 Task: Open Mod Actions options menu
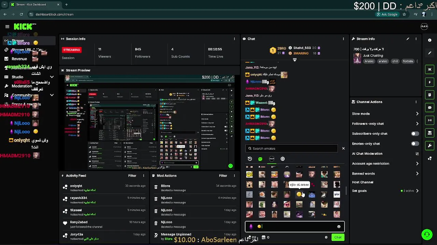234,176
